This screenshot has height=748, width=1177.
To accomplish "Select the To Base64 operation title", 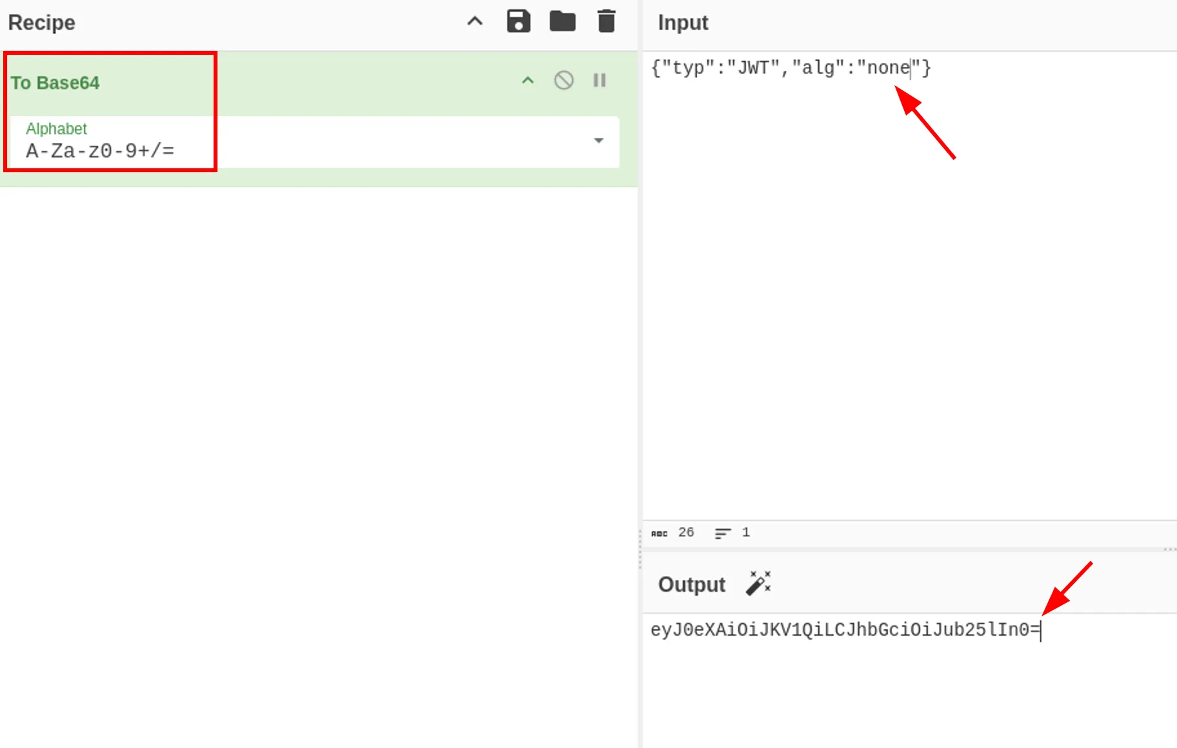I will click(x=55, y=83).
